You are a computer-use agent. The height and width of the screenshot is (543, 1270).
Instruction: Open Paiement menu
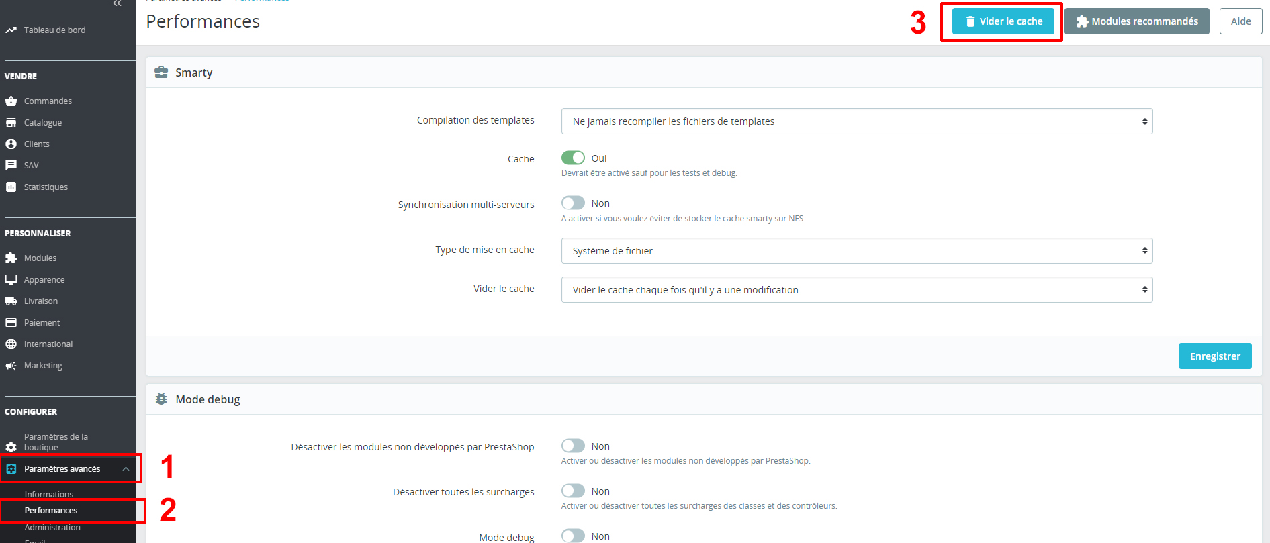42,323
